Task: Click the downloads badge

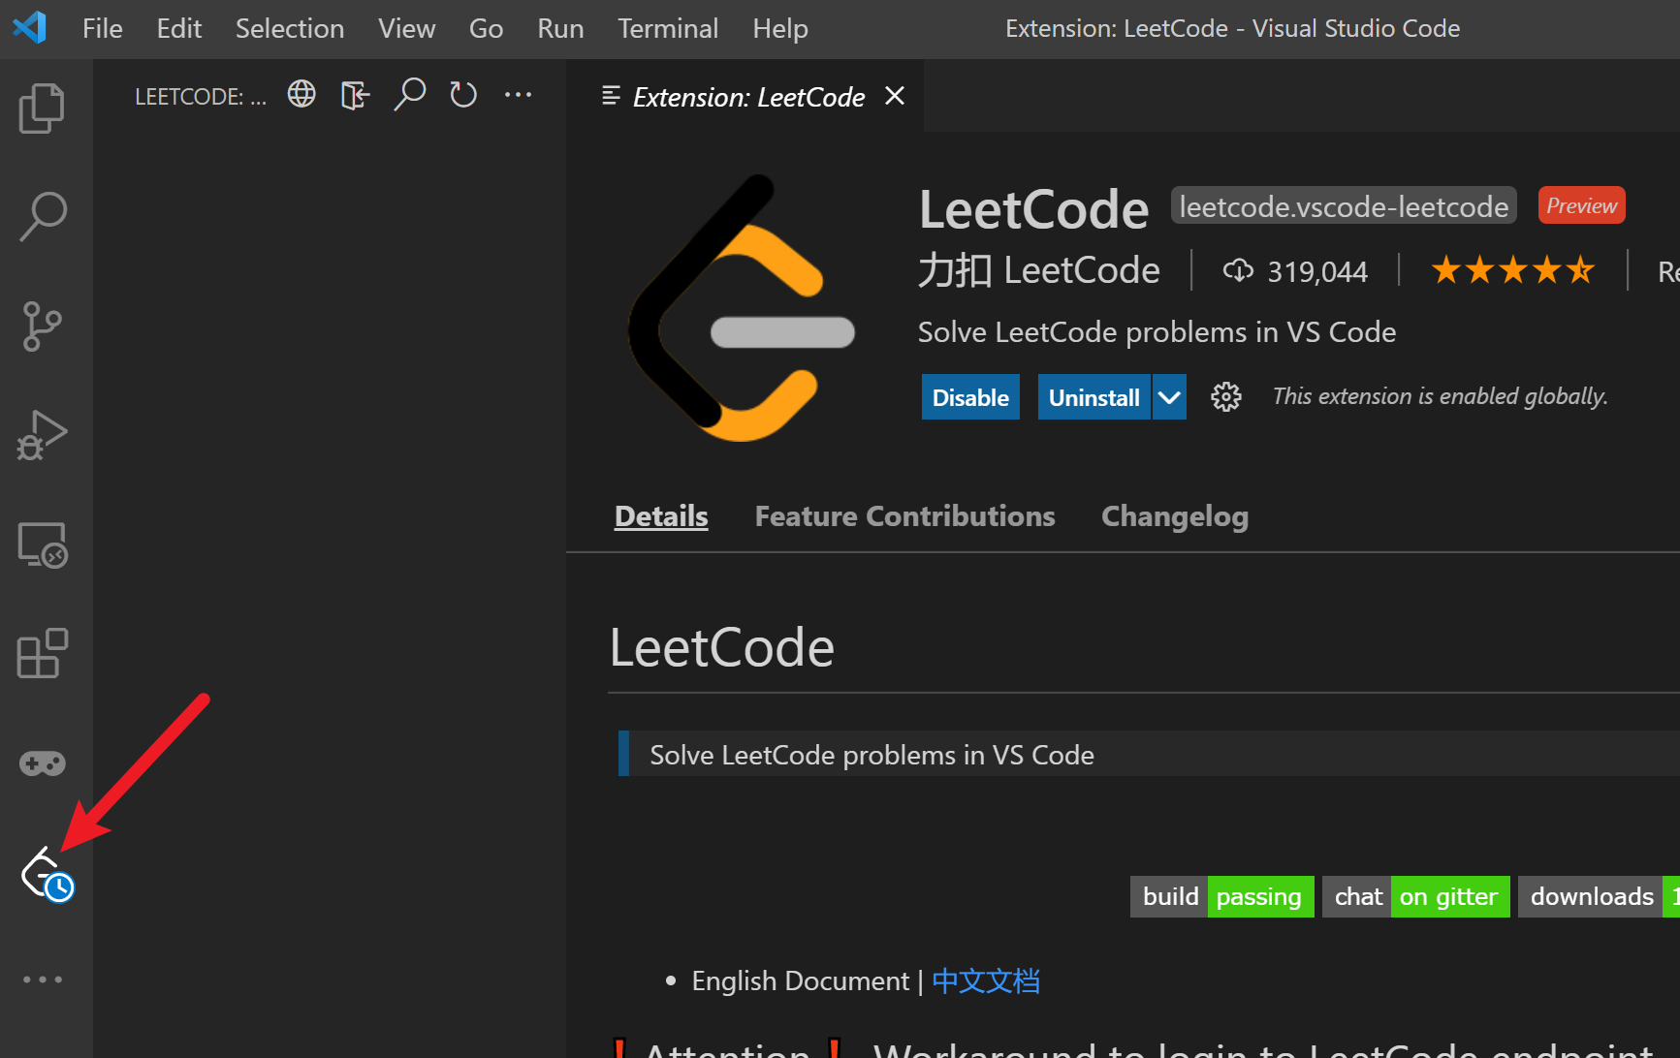Action: [1599, 896]
